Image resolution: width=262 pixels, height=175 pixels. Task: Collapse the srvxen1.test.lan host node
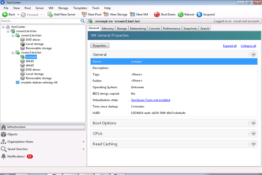13,35
